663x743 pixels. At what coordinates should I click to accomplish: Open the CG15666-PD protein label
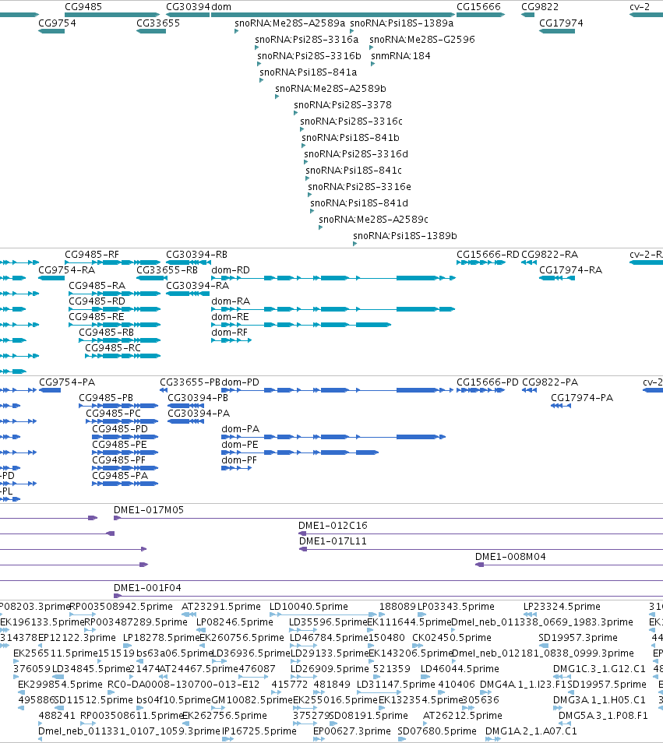point(488,382)
